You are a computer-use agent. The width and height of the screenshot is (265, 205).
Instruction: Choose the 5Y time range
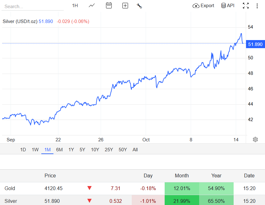(82, 150)
